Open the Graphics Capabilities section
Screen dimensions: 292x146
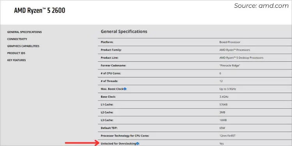tap(23, 46)
